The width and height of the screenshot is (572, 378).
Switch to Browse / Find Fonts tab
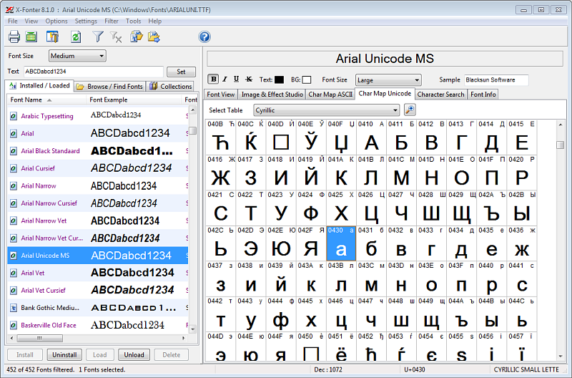click(x=110, y=87)
